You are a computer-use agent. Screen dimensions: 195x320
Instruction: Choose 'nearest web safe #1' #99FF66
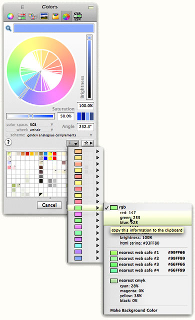[148, 253]
